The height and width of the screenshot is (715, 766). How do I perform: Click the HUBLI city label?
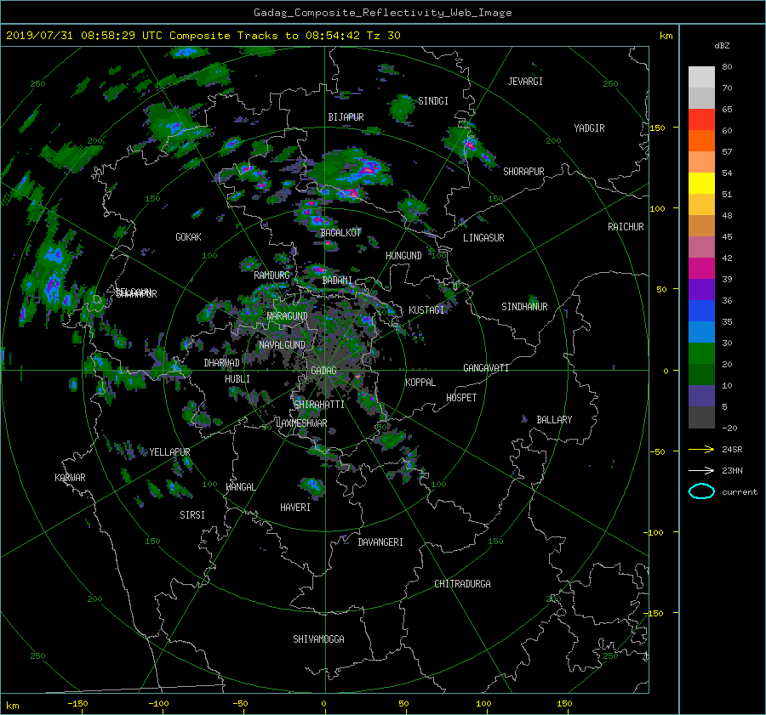(237, 379)
